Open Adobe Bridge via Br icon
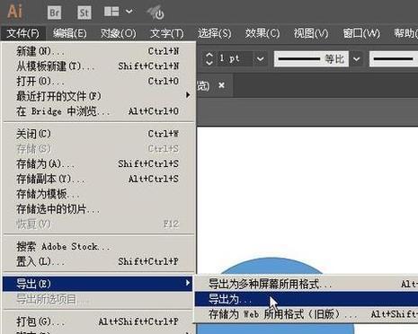Viewport: 418px width, 334px height. tap(54, 13)
